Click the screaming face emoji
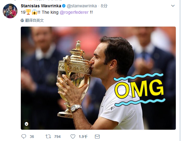The image size is (181, 141). click(34, 12)
